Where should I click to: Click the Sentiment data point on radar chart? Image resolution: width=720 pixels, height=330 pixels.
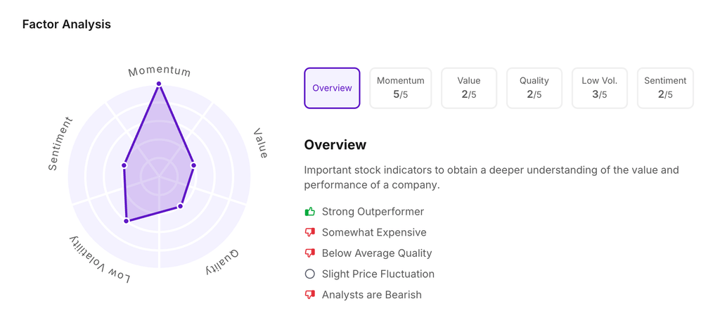[x=124, y=165]
